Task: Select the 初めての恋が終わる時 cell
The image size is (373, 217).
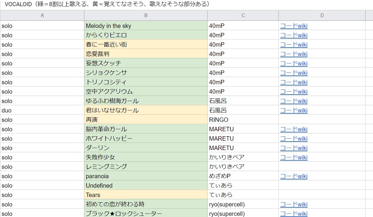Action: 146,204
